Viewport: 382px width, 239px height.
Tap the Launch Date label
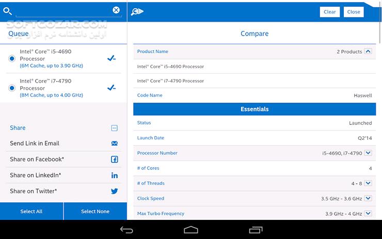tap(151, 138)
